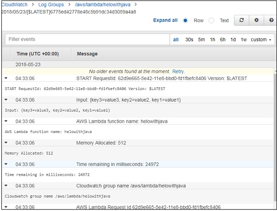
Task: Collapse the Input key-value log row
Action: coord(6,100)
